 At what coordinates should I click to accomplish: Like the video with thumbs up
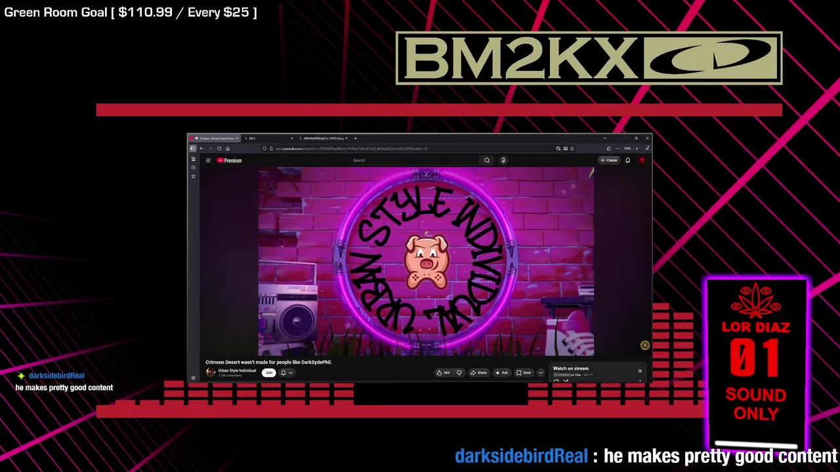tap(444, 373)
